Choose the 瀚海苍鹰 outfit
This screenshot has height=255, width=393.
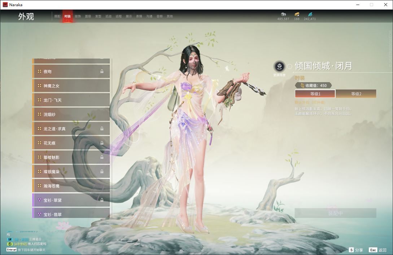click(x=71, y=186)
